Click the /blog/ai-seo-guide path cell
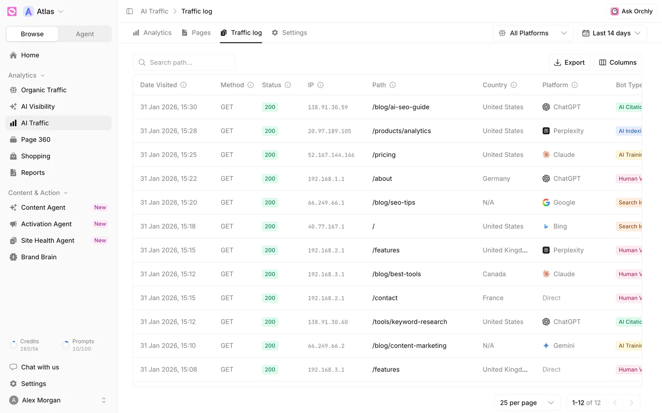 [x=401, y=107]
